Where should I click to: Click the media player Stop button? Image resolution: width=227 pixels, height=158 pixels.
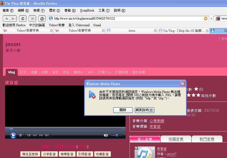tap(21, 136)
